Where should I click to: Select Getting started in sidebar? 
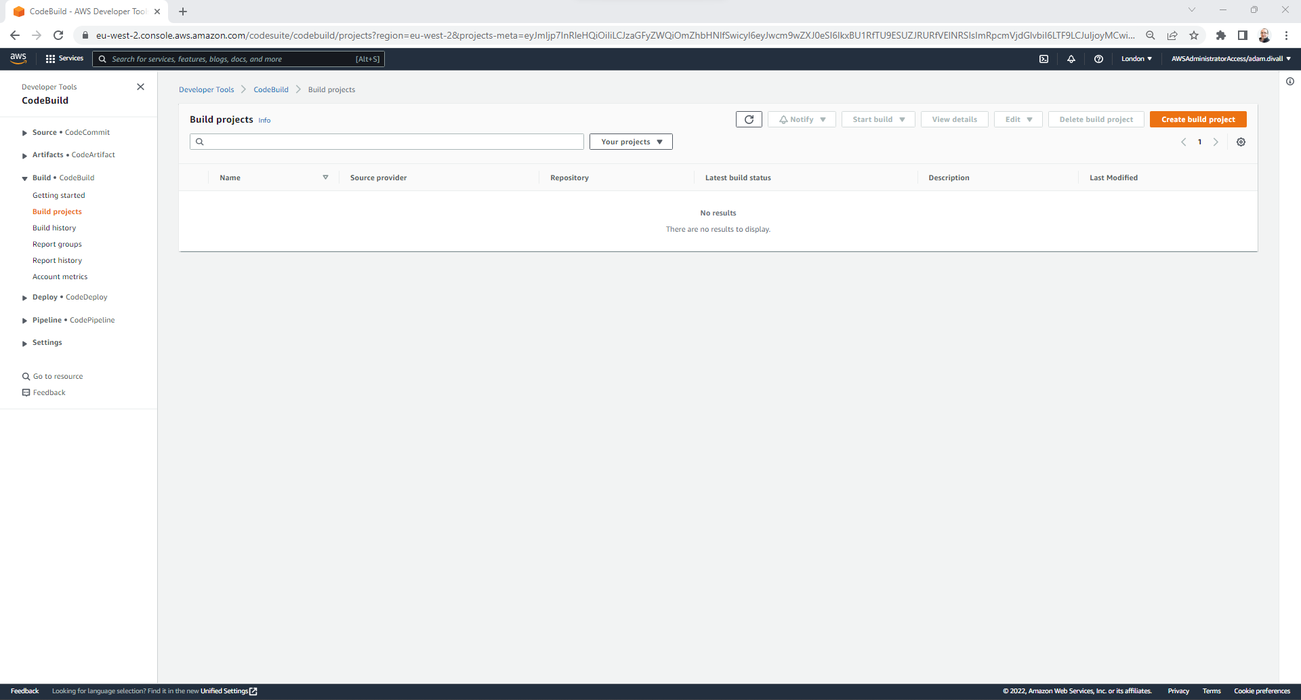tap(59, 195)
